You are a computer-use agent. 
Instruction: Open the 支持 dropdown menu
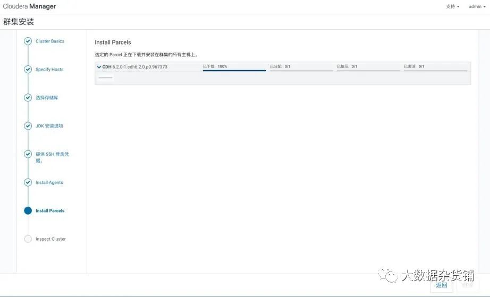coord(452,6)
